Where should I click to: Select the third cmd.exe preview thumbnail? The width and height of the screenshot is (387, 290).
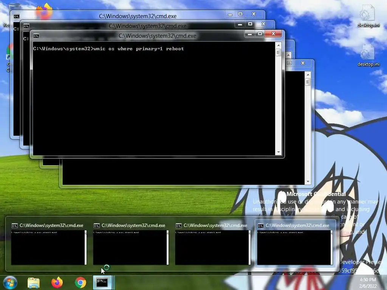[x=212, y=248]
